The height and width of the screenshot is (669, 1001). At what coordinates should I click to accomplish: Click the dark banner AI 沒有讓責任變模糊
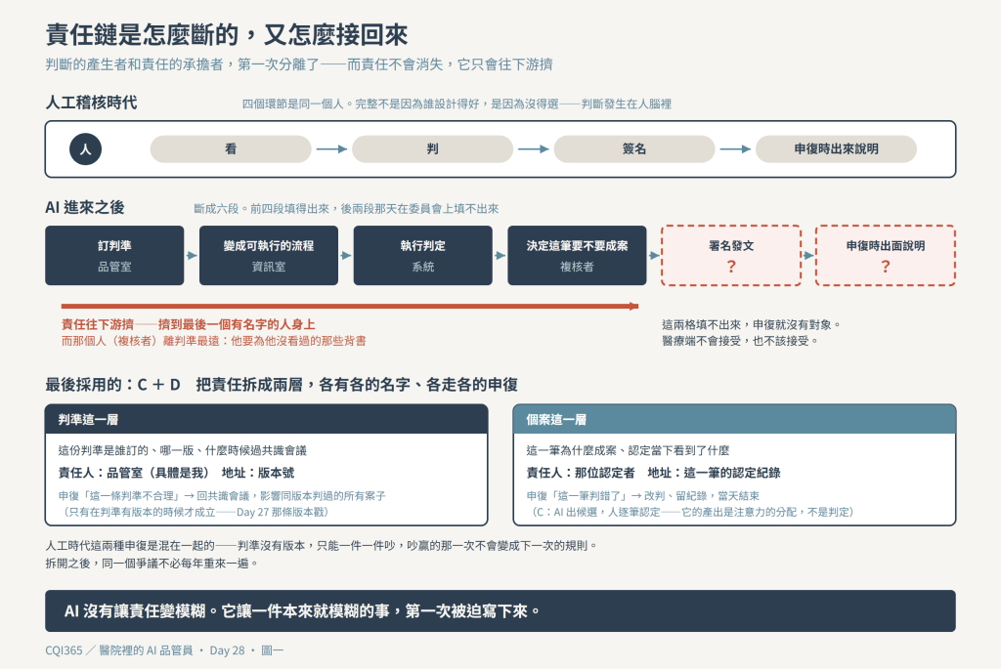coord(500,611)
